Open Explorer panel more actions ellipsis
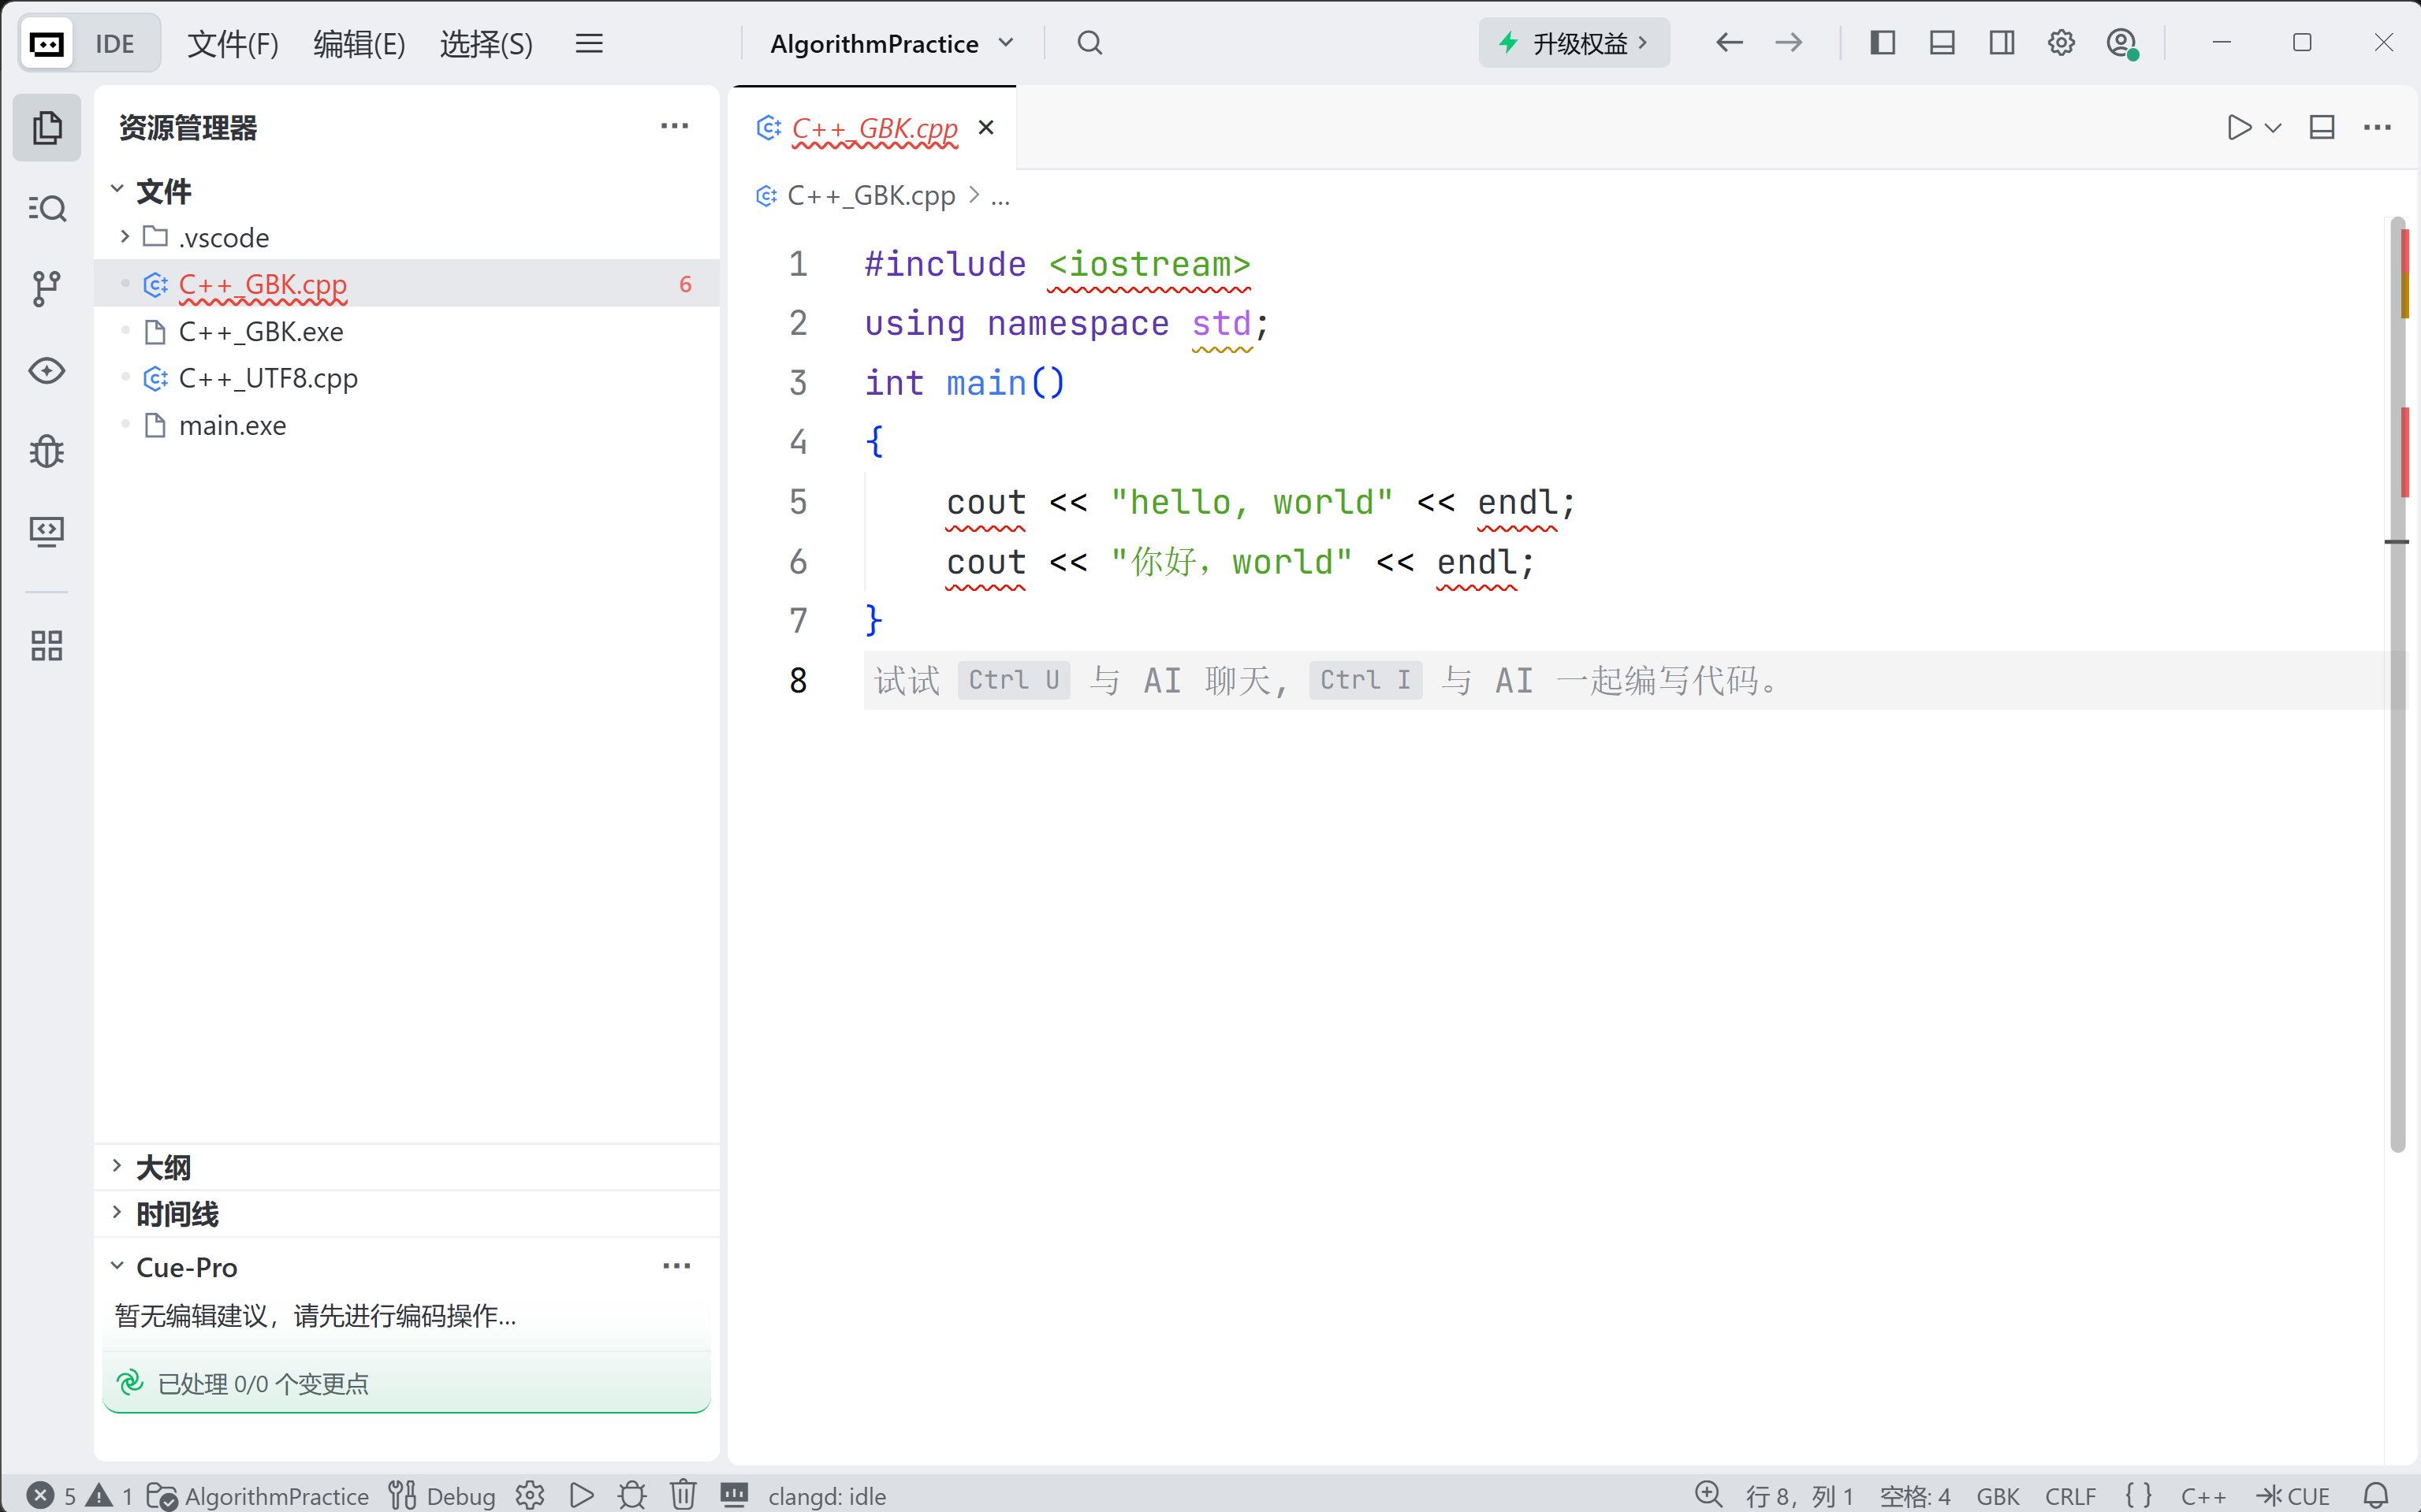 [676, 126]
